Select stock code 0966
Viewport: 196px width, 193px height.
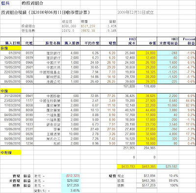tap(27, 63)
